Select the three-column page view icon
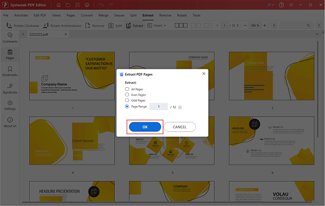The height and width of the screenshot is (206, 325). (181, 25)
